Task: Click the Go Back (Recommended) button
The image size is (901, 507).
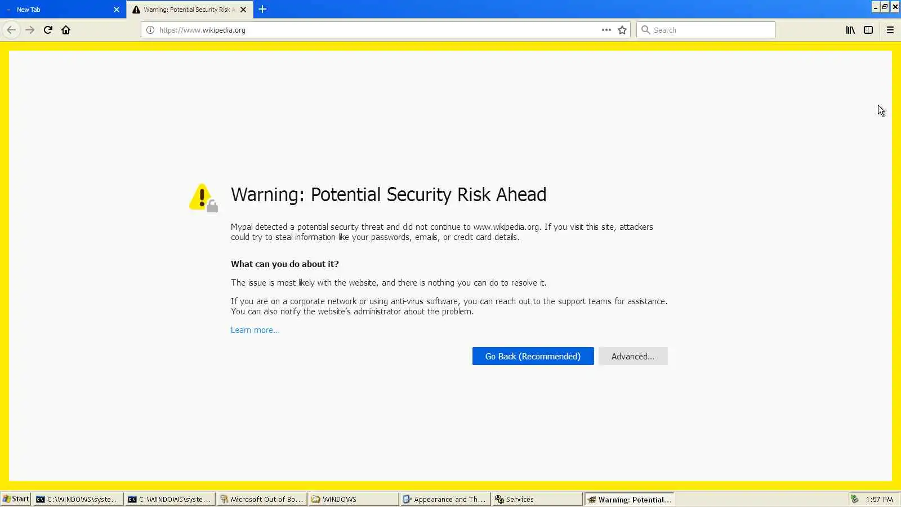Action: pyautogui.click(x=533, y=356)
